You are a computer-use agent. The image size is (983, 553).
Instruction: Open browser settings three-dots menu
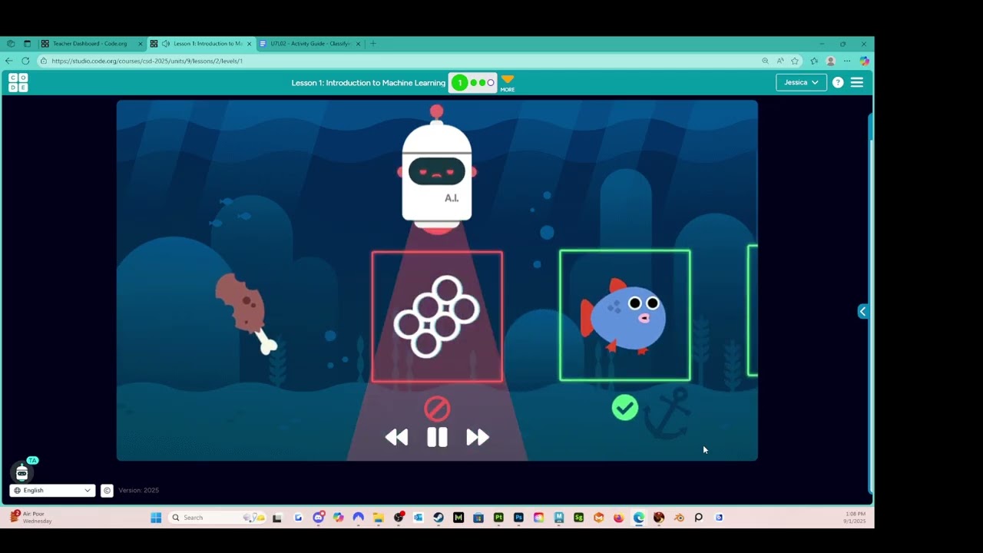pyautogui.click(x=847, y=61)
